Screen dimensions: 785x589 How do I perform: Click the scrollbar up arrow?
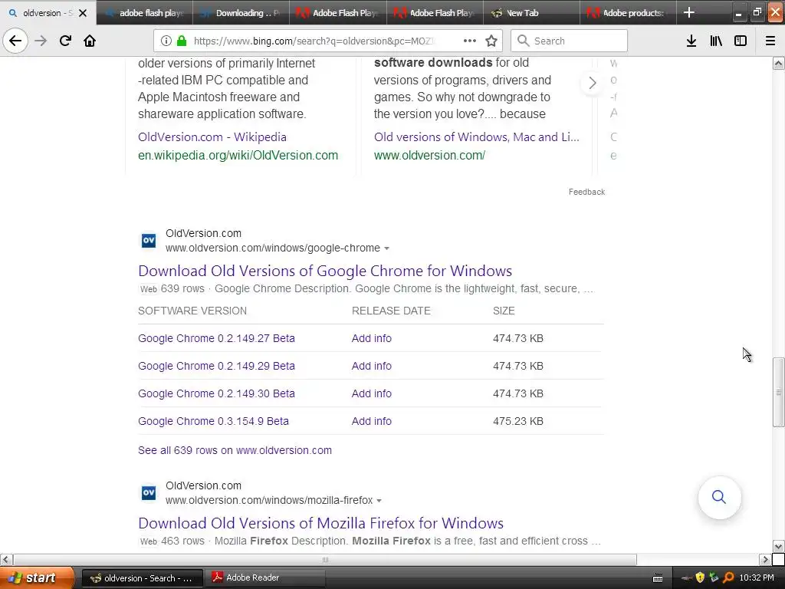(x=779, y=63)
